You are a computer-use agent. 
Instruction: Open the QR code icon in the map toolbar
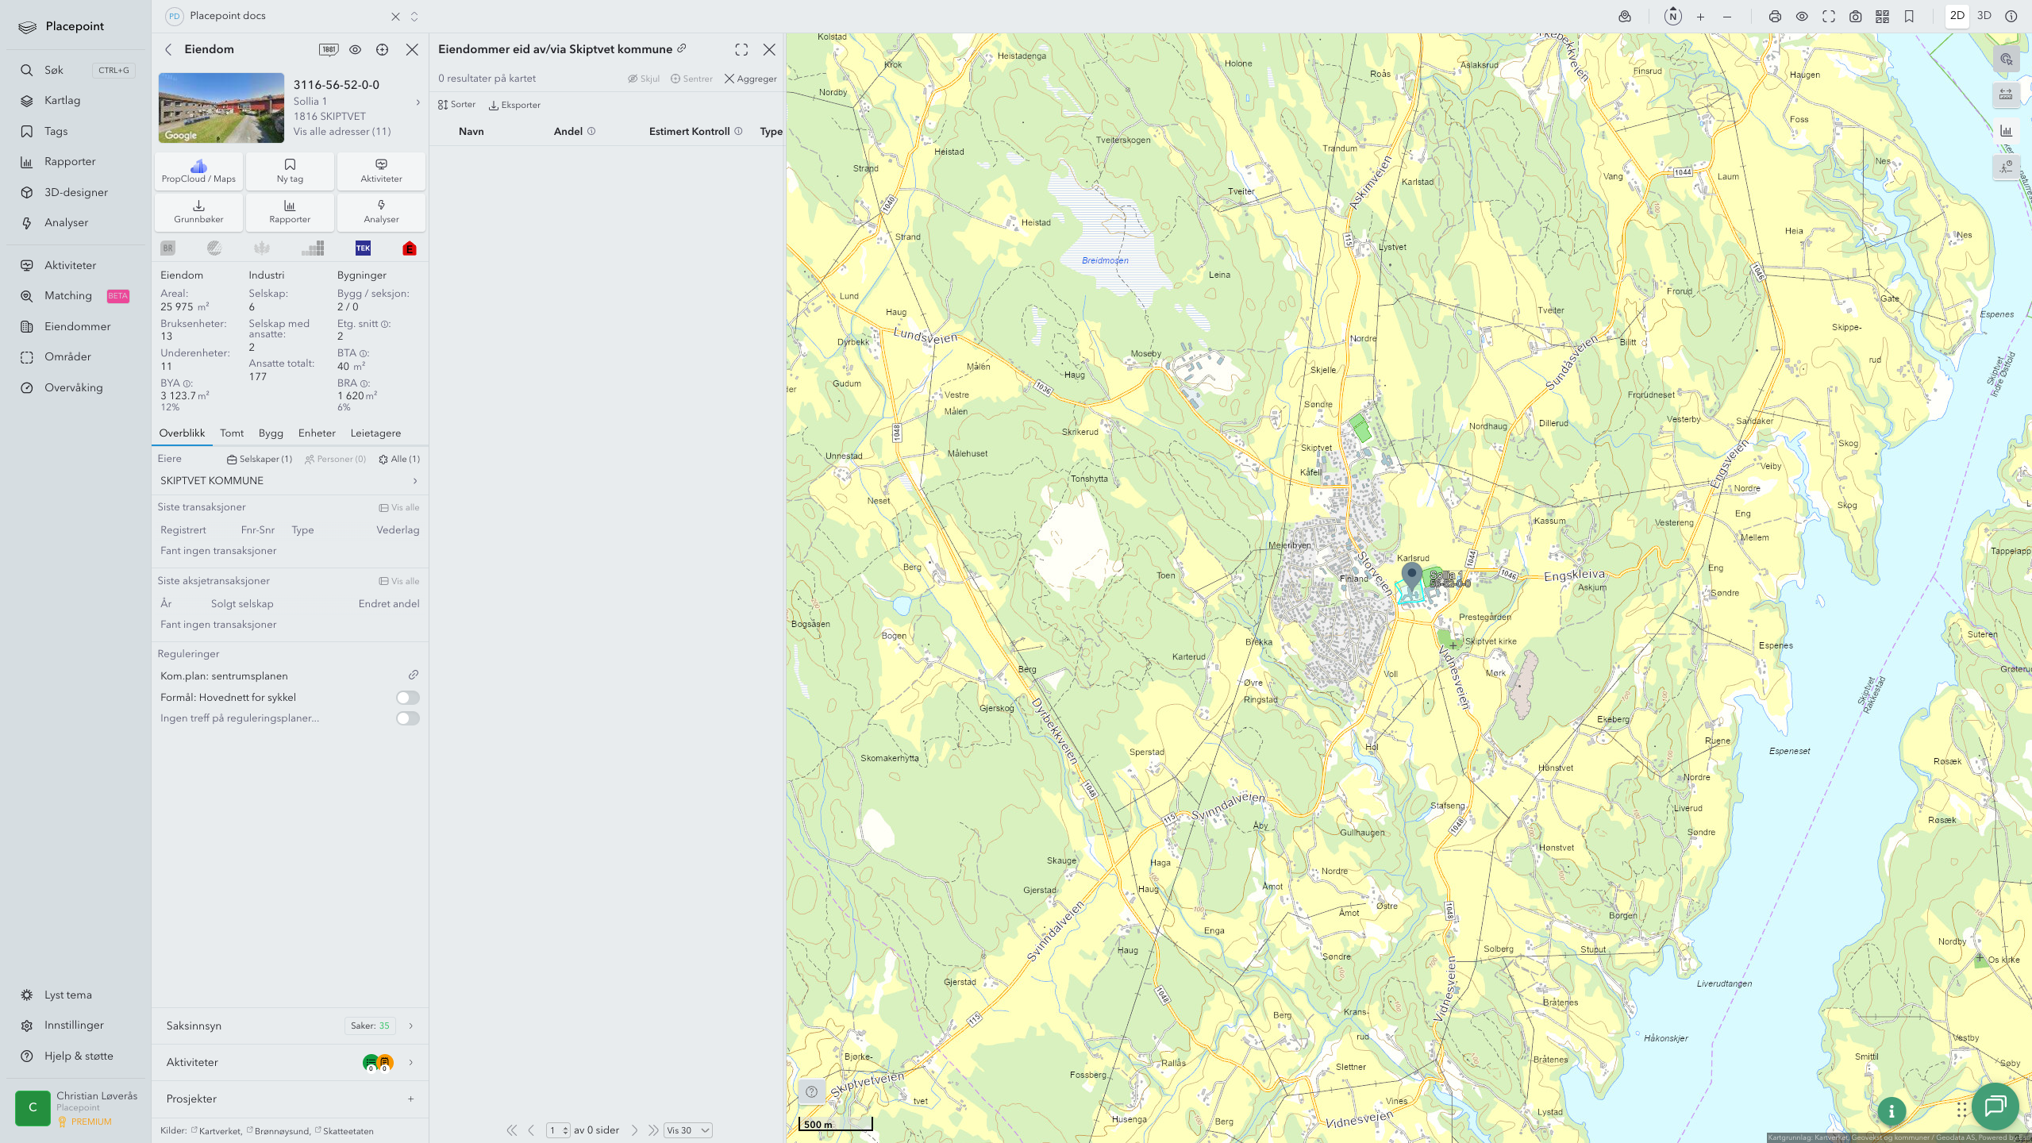(1882, 17)
